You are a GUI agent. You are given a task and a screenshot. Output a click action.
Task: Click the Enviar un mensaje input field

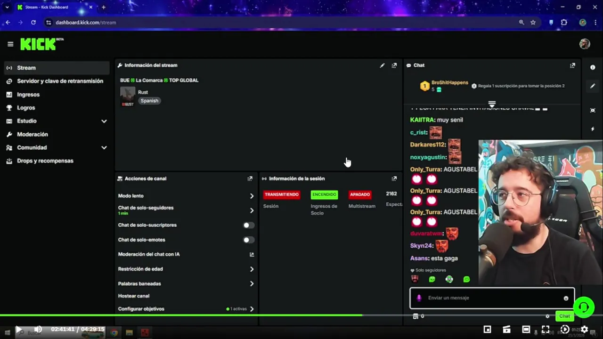492,298
